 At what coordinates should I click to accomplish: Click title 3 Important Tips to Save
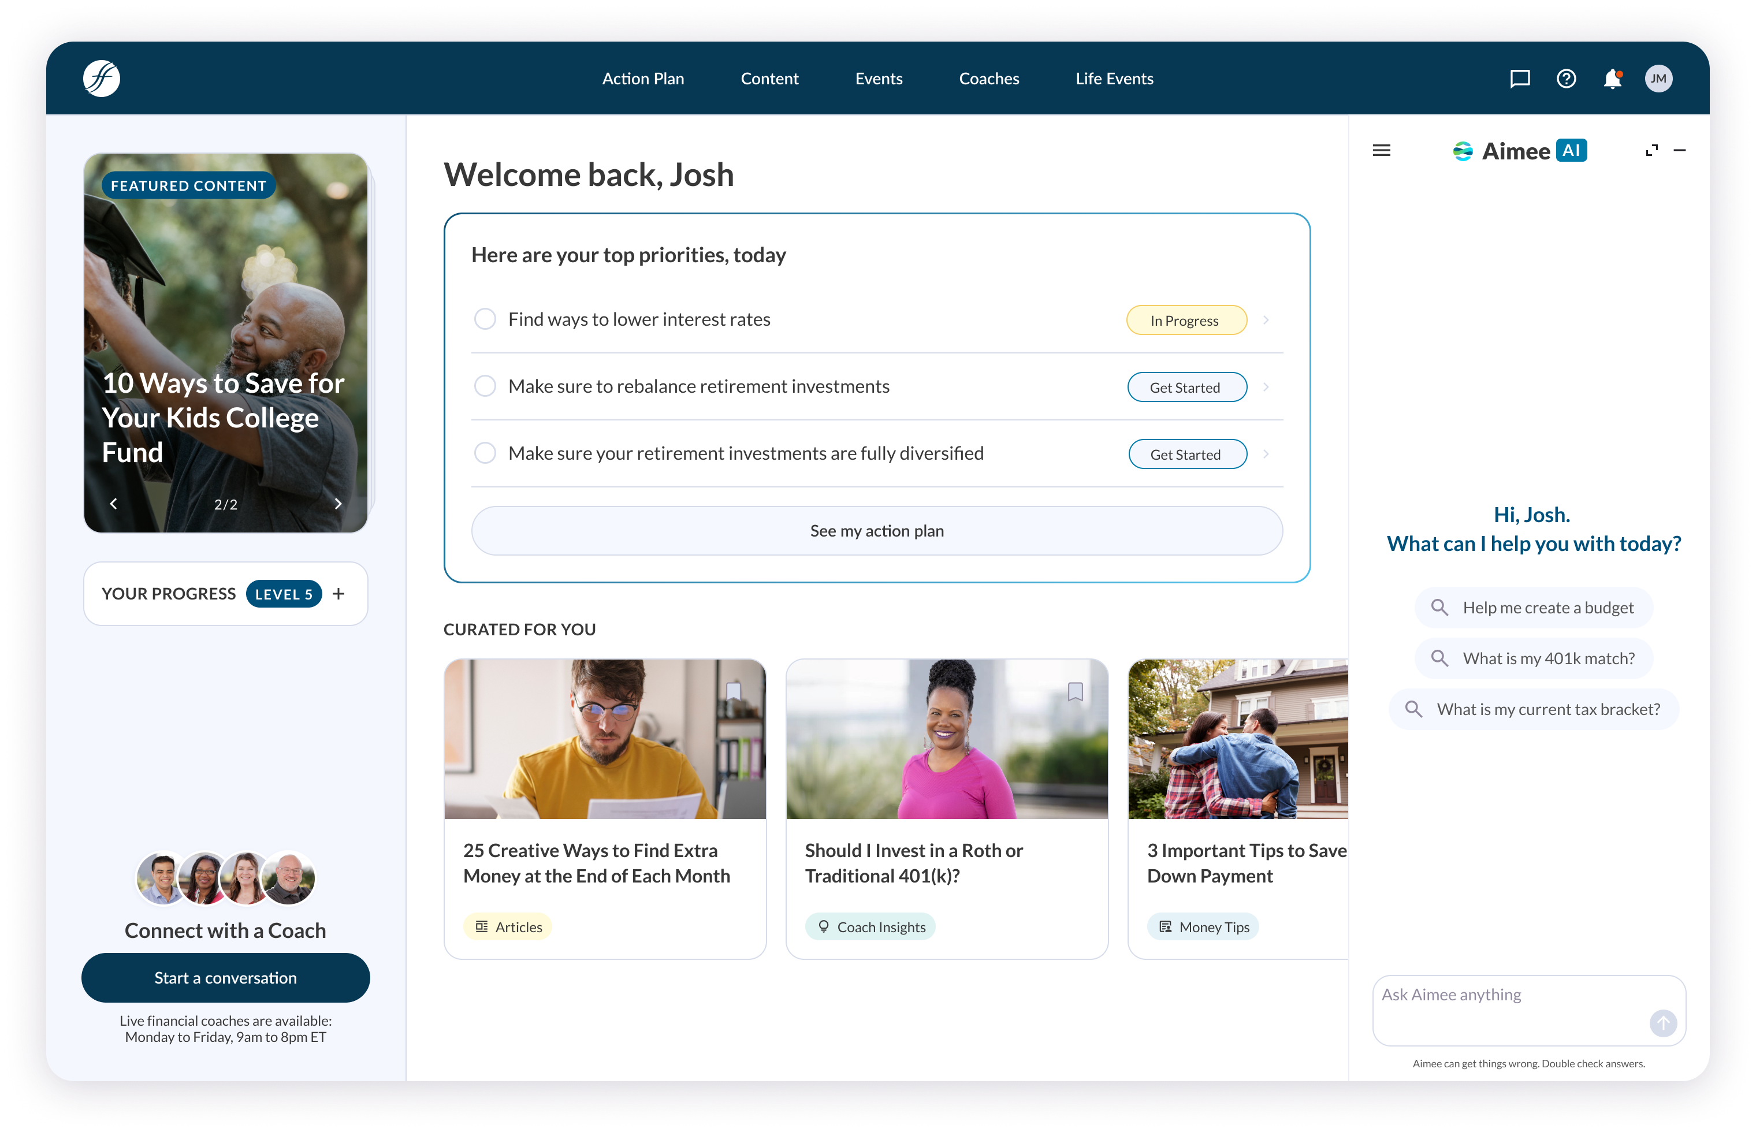1247,863
